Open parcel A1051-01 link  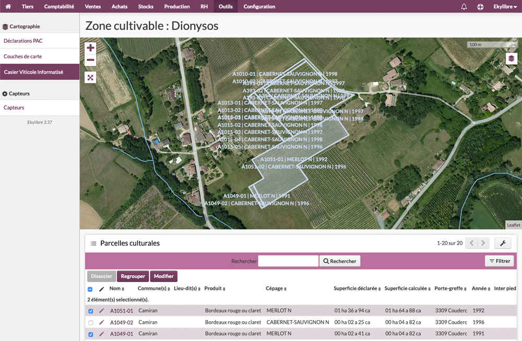click(122, 311)
